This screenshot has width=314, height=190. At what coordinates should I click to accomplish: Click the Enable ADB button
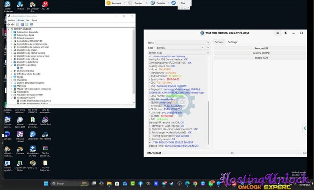click(x=261, y=58)
